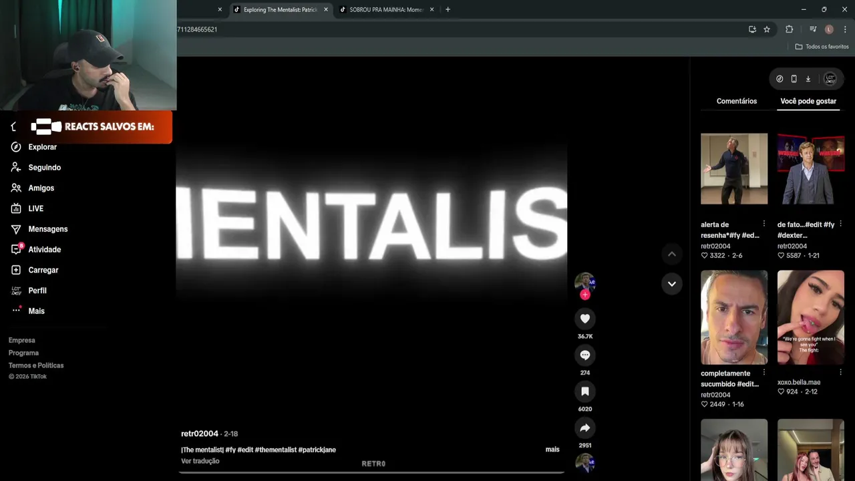This screenshot has width=855, height=481.
Task: Open options for de fato edit video
Action: click(840, 224)
